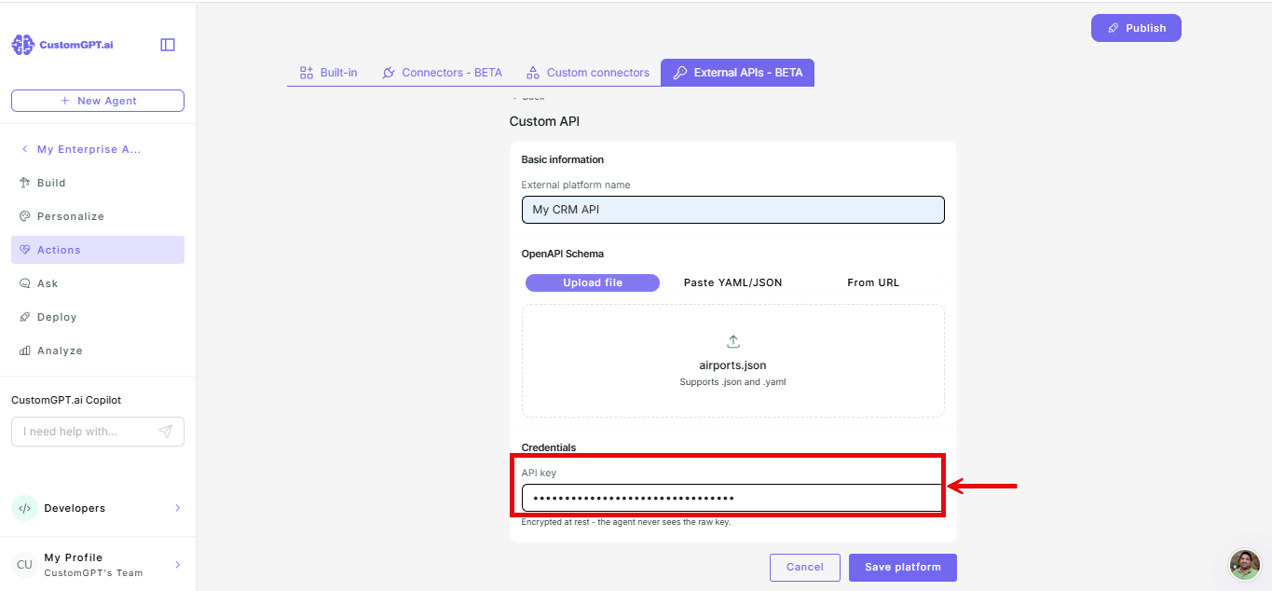This screenshot has height=591, width=1272.
Task: Switch to Connectors - BETA tab
Action: (x=443, y=73)
